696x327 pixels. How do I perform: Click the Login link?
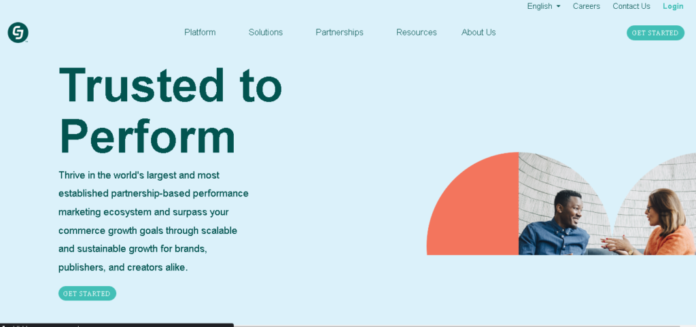pos(673,6)
